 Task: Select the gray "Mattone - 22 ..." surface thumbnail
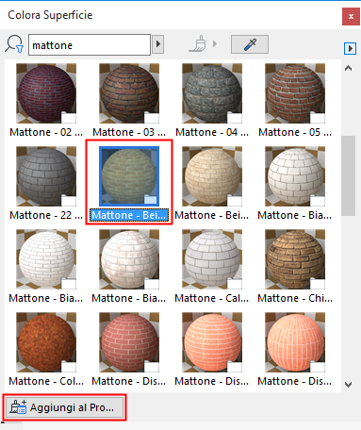(x=46, y=176)
